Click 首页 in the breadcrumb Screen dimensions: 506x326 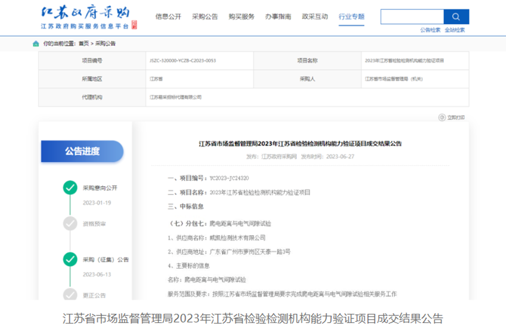coord(84,43)
